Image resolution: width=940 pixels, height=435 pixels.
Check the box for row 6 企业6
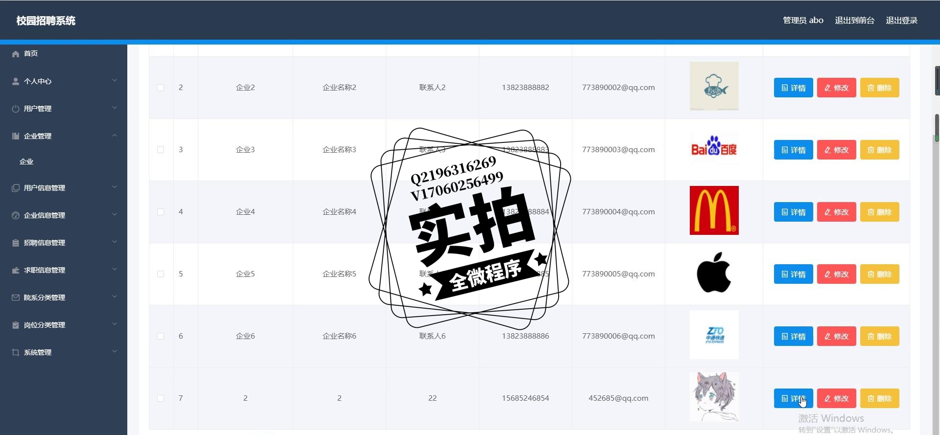(x=161, y=336)
